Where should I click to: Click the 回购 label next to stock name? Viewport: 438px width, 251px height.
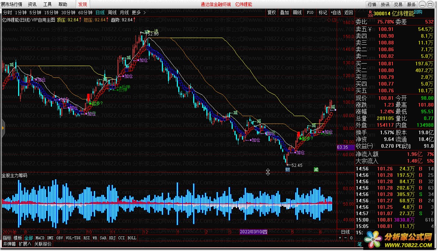click(418, 12)
